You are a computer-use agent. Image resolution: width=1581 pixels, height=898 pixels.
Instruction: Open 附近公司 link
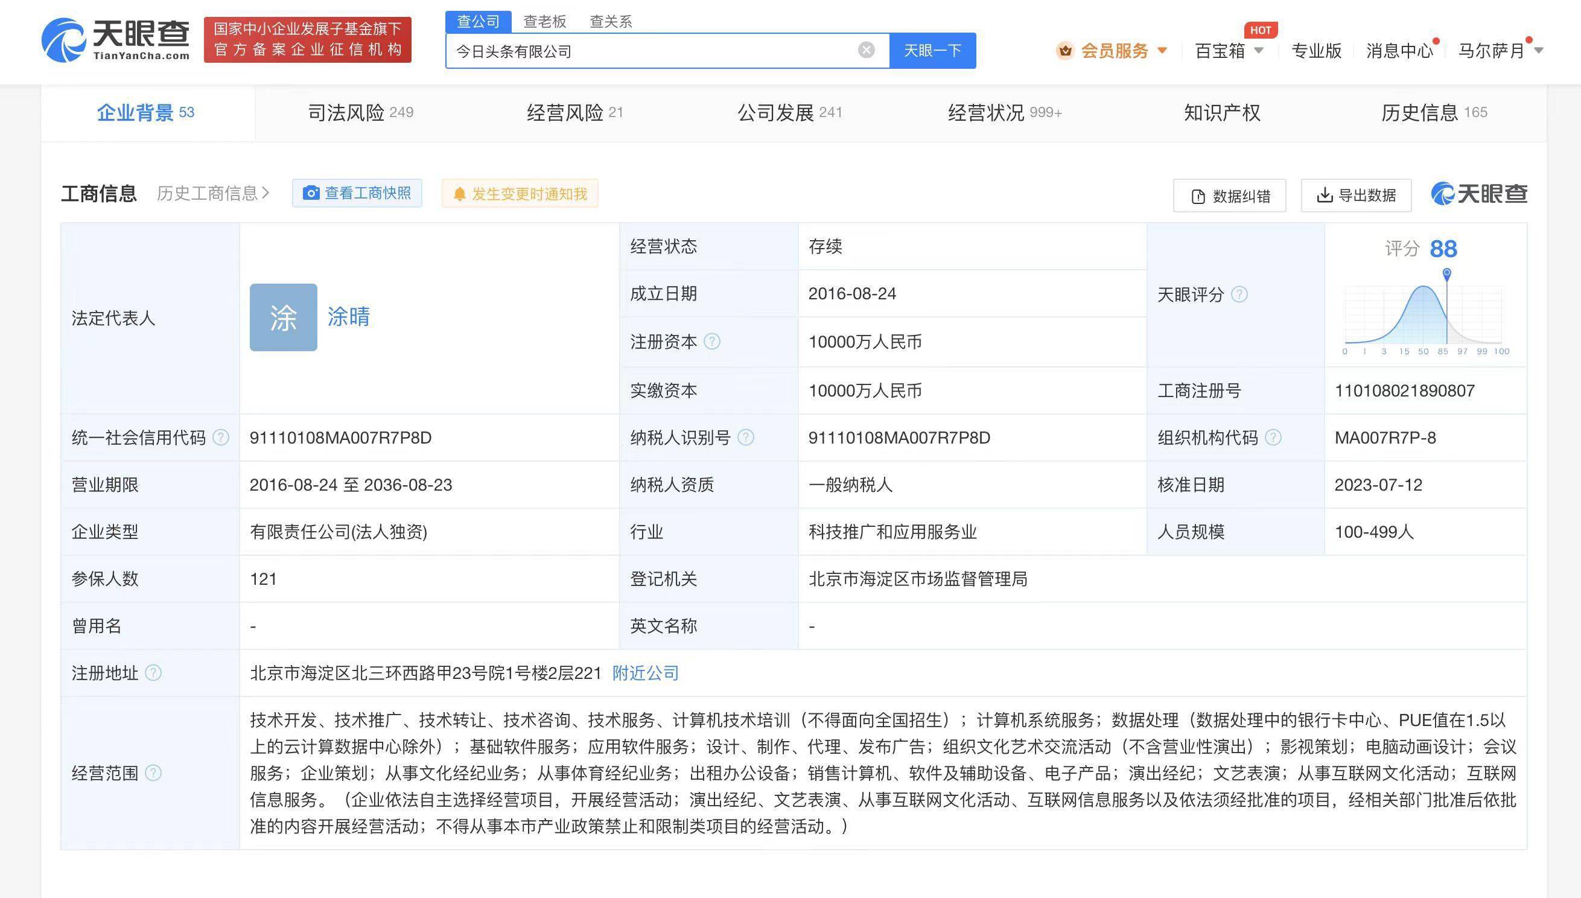click(x=645, y=672)
